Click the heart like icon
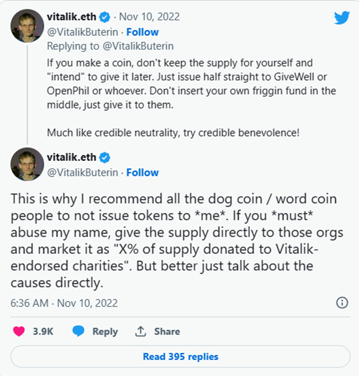Screen dimensions: 359x376 pyautogui.click(x=19, y=331)
